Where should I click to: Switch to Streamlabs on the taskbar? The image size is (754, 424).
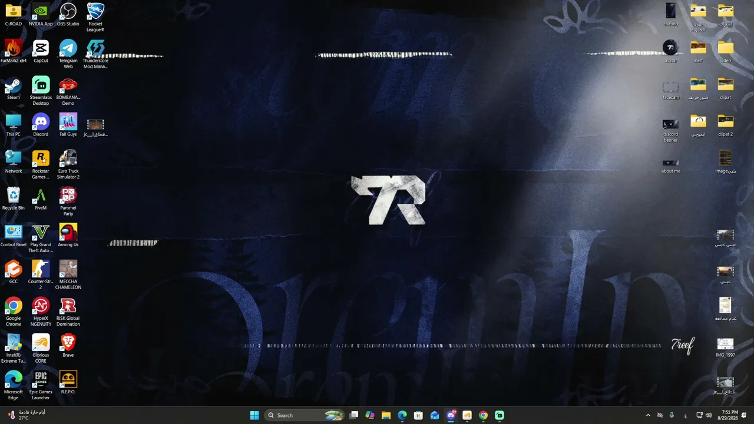[x=500, y=415]
